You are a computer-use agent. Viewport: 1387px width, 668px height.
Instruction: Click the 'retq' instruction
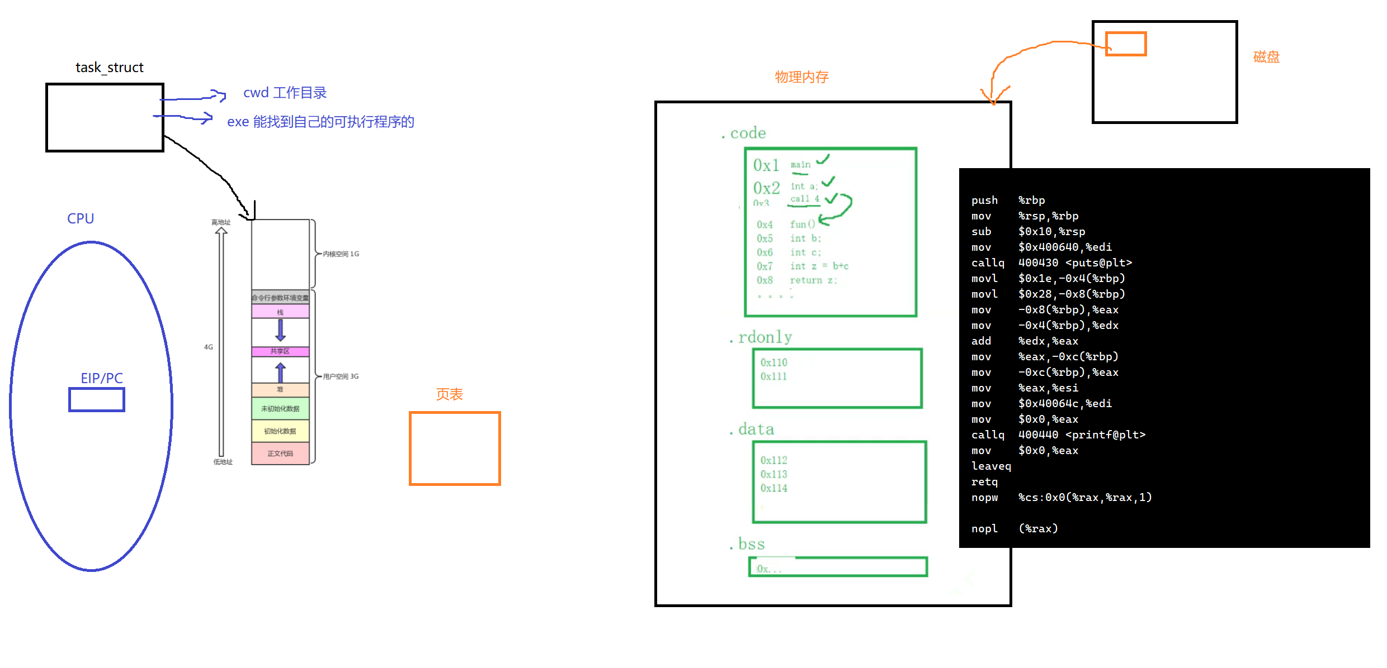click(984, 481)
